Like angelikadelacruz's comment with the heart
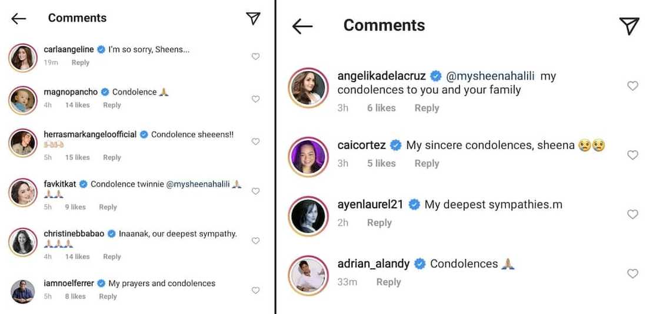Image resolution: width=659 pixels, height=314 pixels. click(x=633, y=86)
